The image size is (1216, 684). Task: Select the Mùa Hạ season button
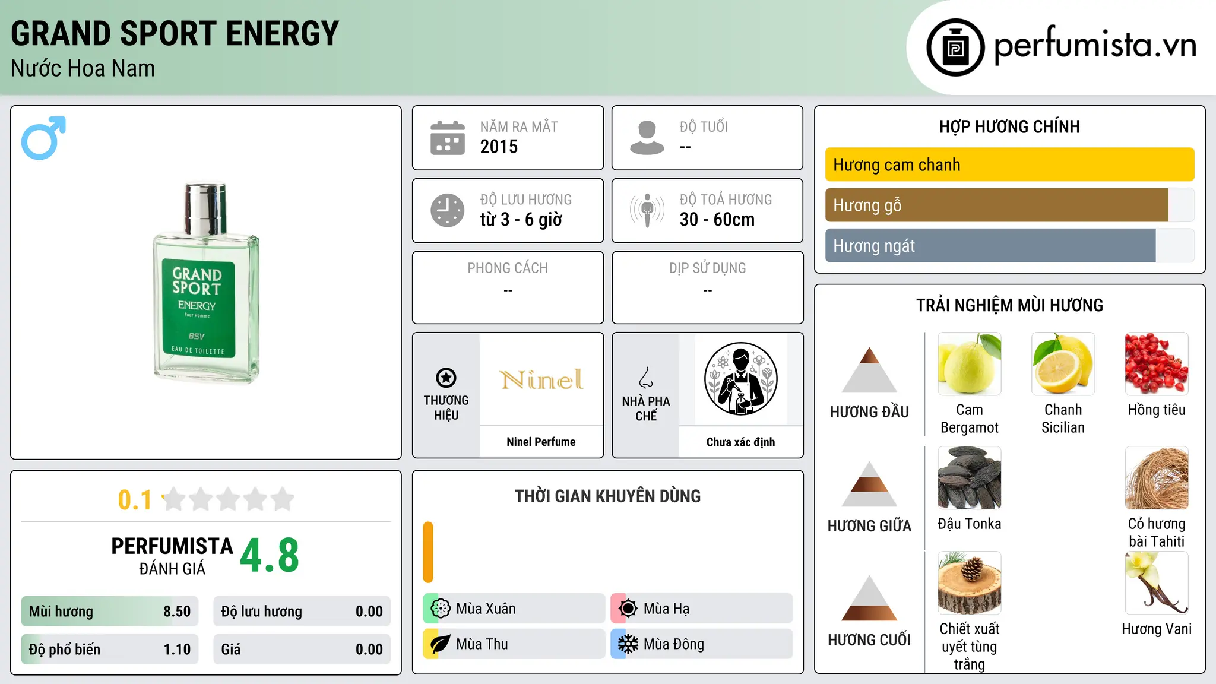tap(701, 609)
